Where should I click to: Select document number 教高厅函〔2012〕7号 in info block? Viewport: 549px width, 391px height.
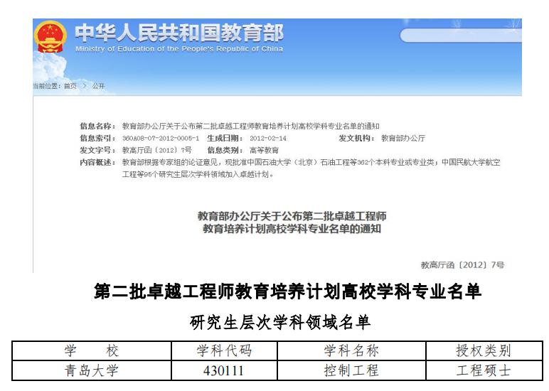coord(157,150)
